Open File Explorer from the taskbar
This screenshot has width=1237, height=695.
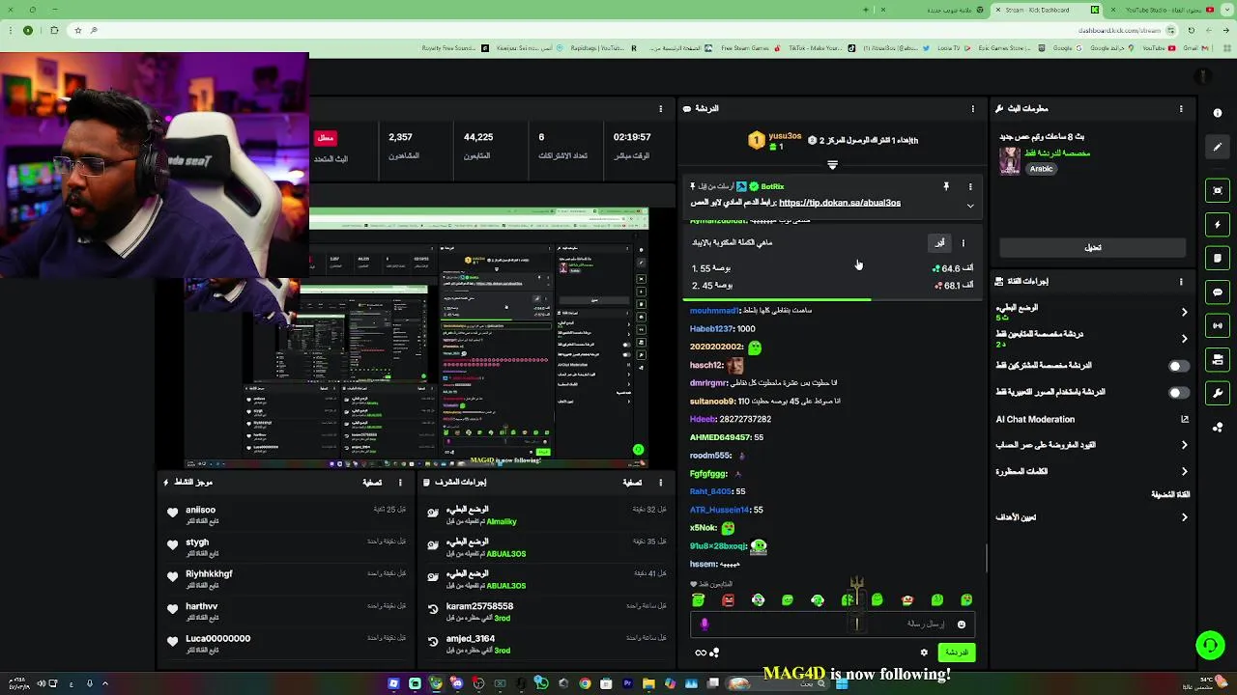[x=648, y=684]
